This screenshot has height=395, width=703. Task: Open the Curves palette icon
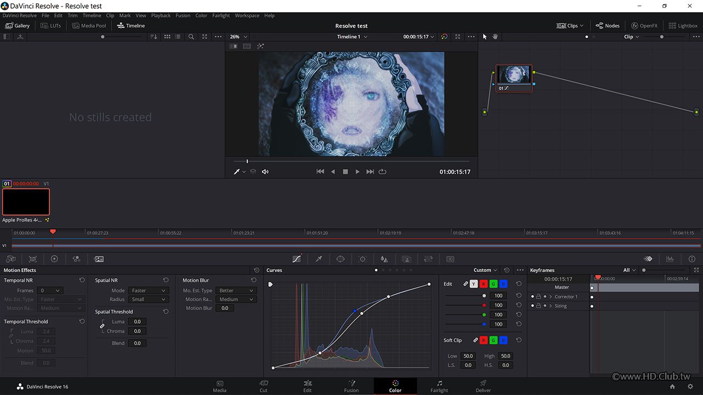coord(297,259)
